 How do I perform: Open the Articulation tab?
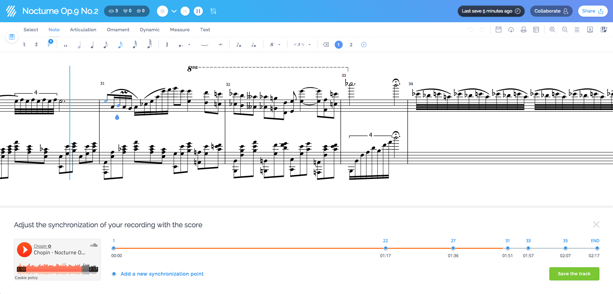point(83,30)
